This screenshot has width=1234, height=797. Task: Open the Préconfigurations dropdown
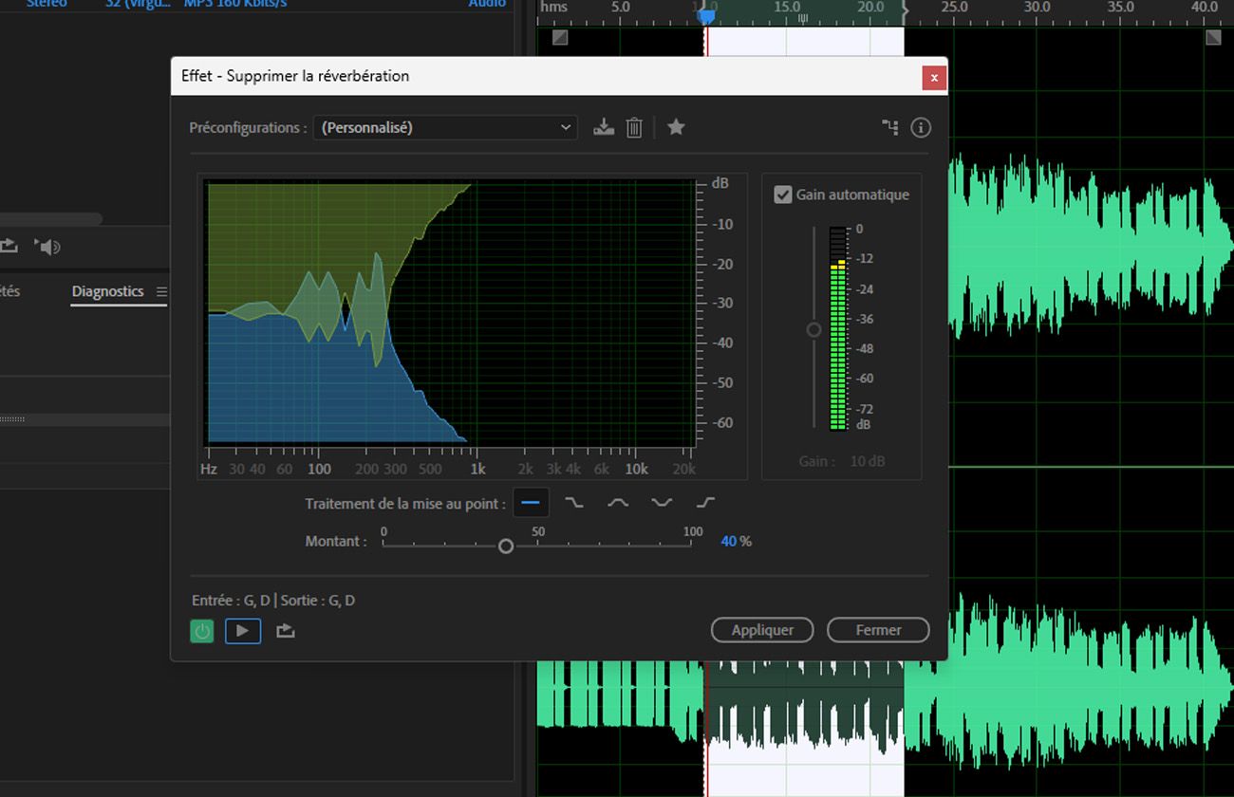tap(445, 127)
